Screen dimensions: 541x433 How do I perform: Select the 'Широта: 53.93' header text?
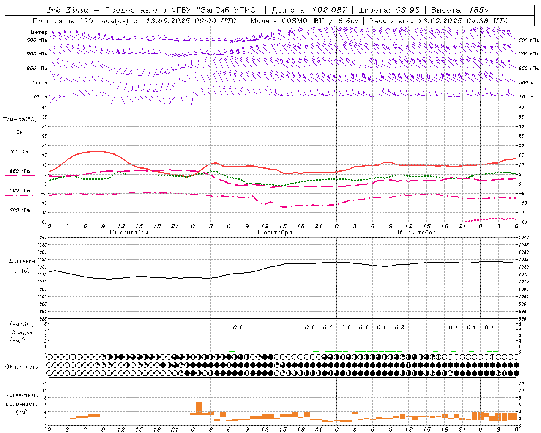(388, 10)
